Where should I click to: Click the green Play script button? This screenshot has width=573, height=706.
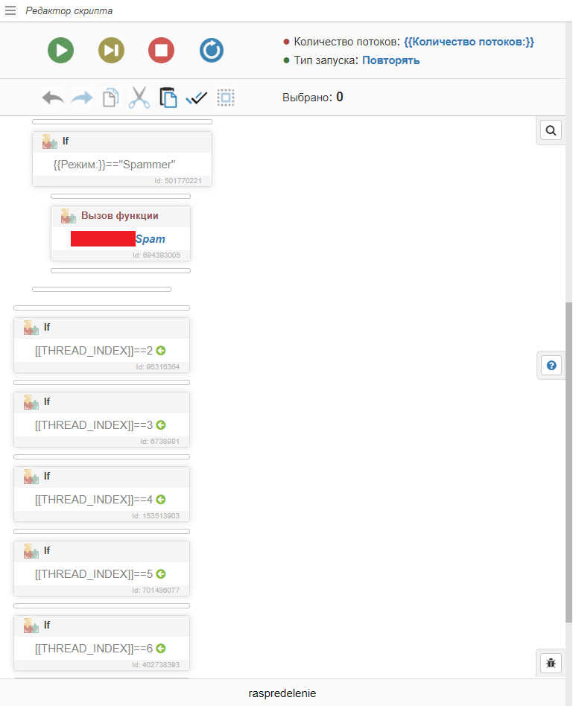coord(60,50)
